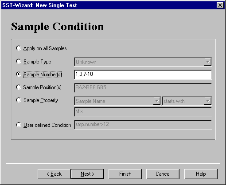Go to previous page with Back button

point(54,174)
